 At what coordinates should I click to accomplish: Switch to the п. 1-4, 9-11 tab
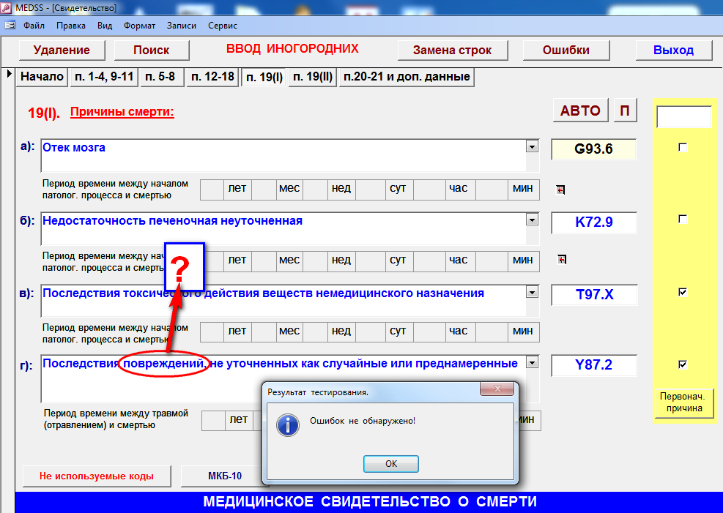pos(104,76)
